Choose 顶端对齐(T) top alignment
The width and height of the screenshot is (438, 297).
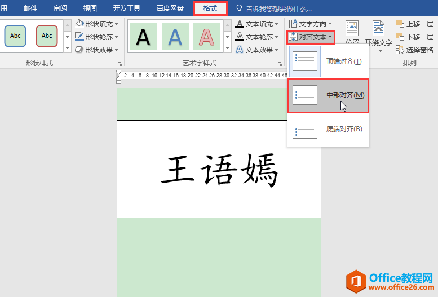328,61
